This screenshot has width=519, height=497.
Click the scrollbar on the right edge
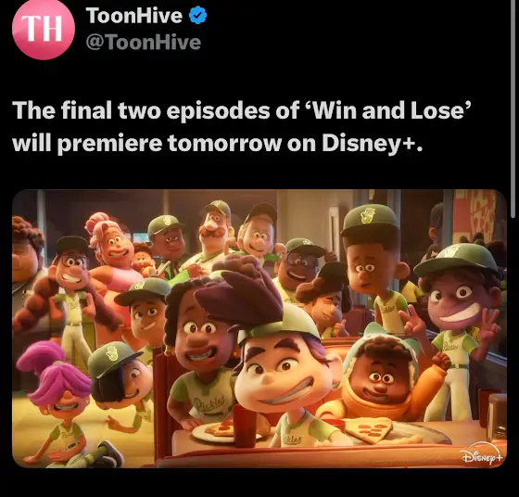(x=513, y=109)
